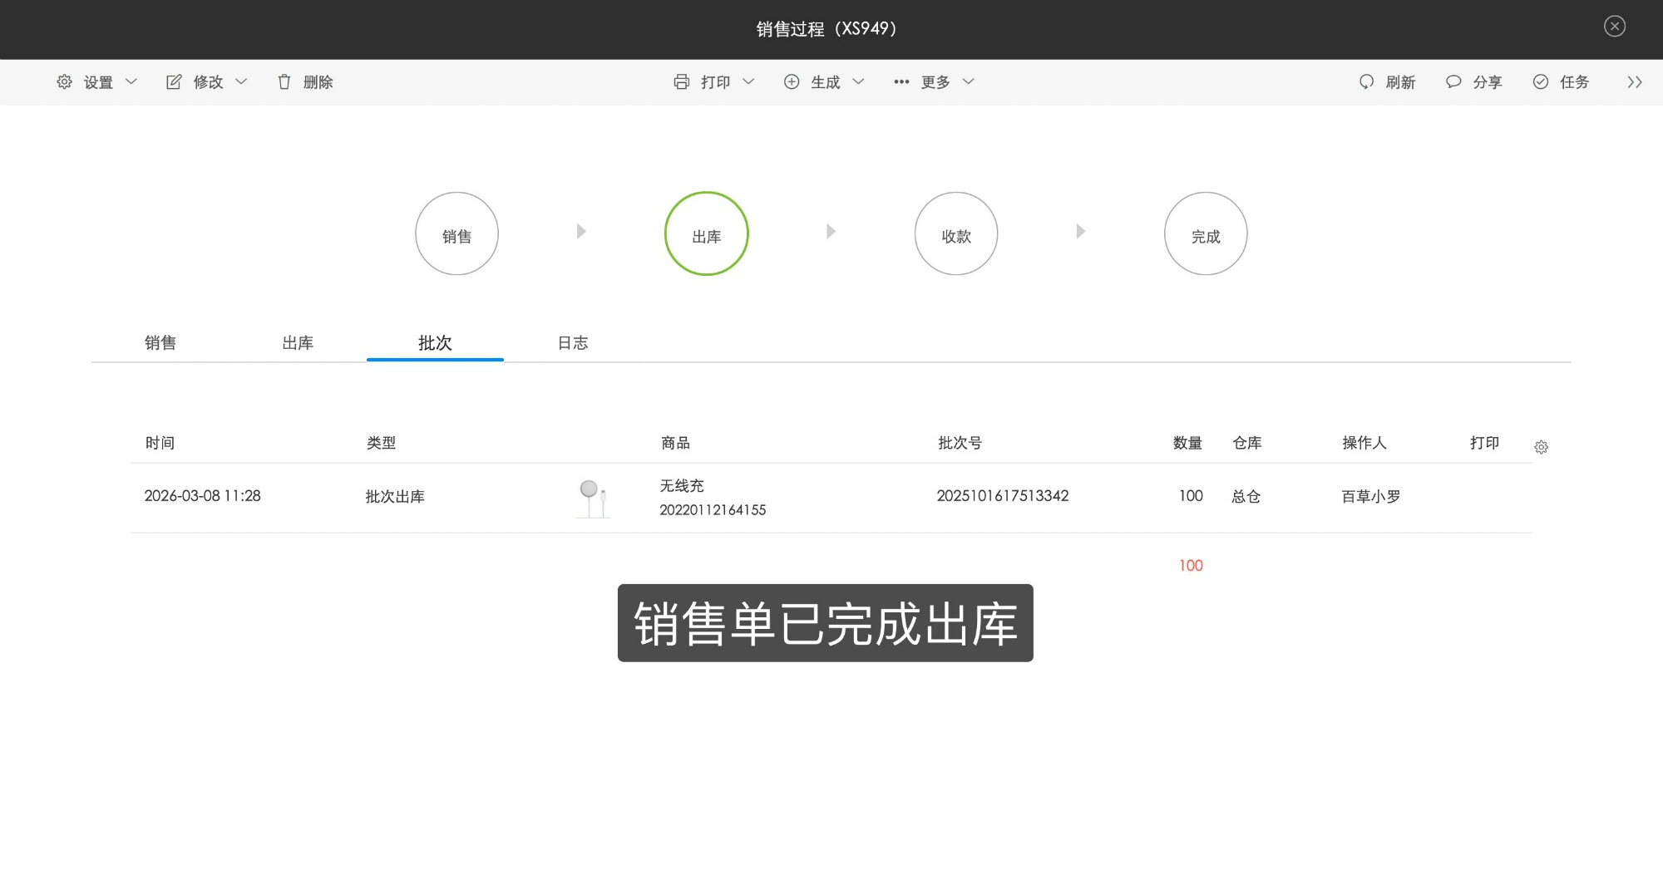Click the 生成 generate plus icon
1663x889 pixels.
pos(791,81)
